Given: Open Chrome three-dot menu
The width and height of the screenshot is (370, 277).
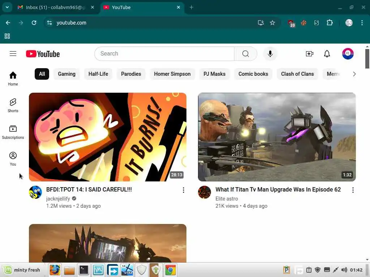Looking at the screenshot, I should (362, 23).
